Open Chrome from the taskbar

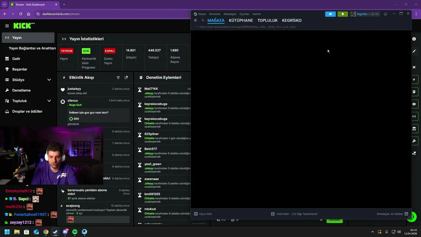(x=46, y=232)
